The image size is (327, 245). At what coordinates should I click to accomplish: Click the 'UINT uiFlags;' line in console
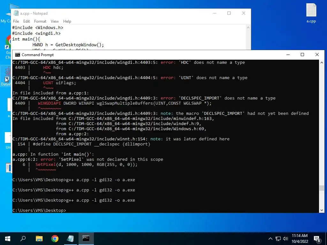click(x=59, y=83)
